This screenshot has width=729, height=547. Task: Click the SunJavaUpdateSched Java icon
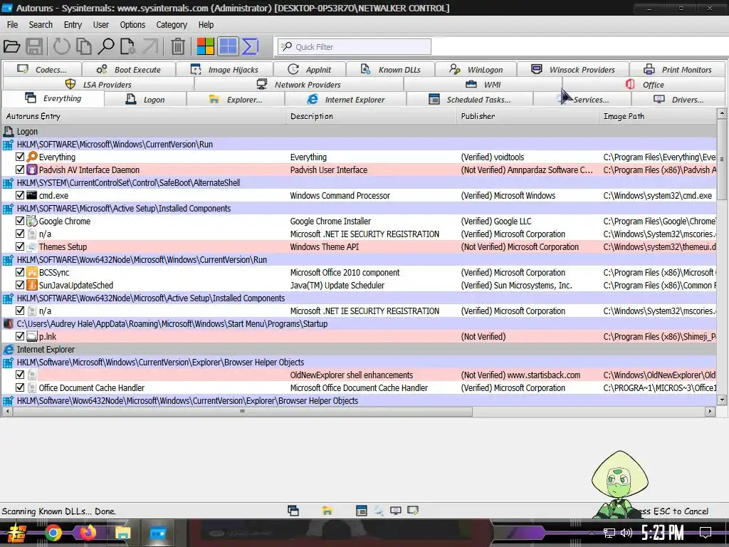point(32,285)
